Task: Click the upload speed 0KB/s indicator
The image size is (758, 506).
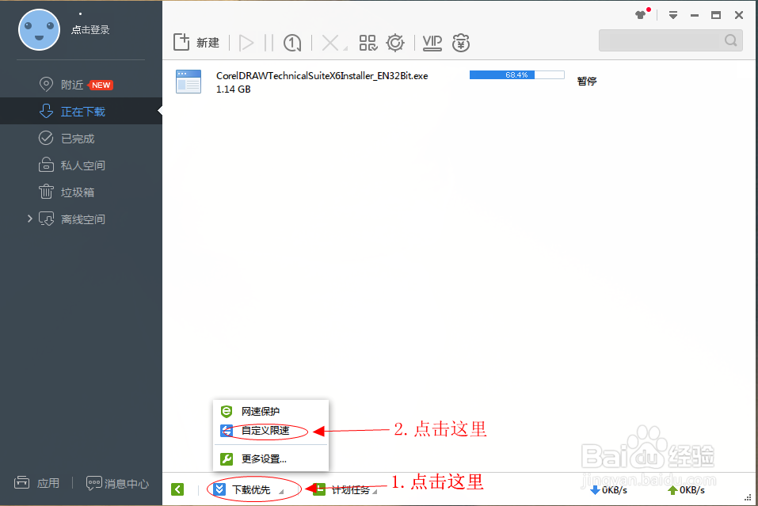Action: 687,490
